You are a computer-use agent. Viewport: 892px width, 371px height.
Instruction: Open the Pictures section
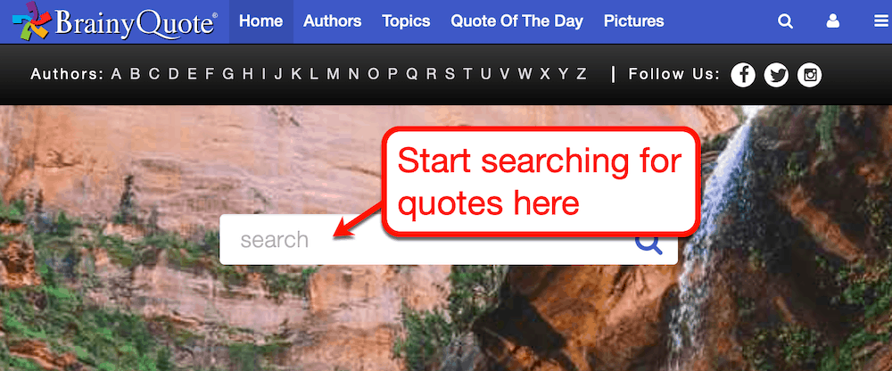[633, 21]
